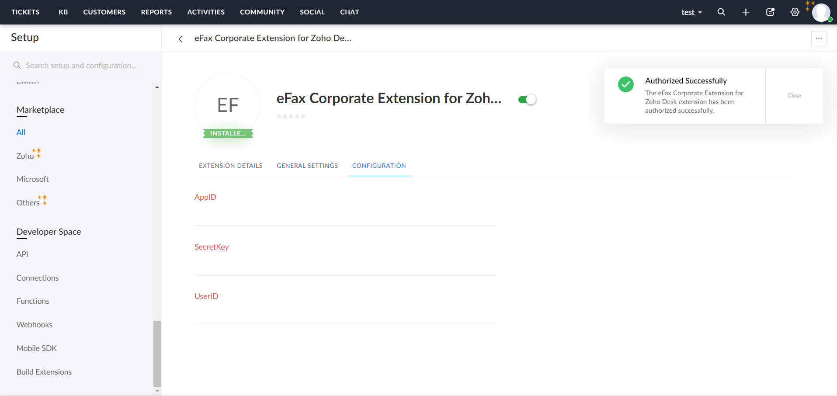This screenshot has height=396, width=837.
Task: Click the Setup page heading
Action: point(25,38)
